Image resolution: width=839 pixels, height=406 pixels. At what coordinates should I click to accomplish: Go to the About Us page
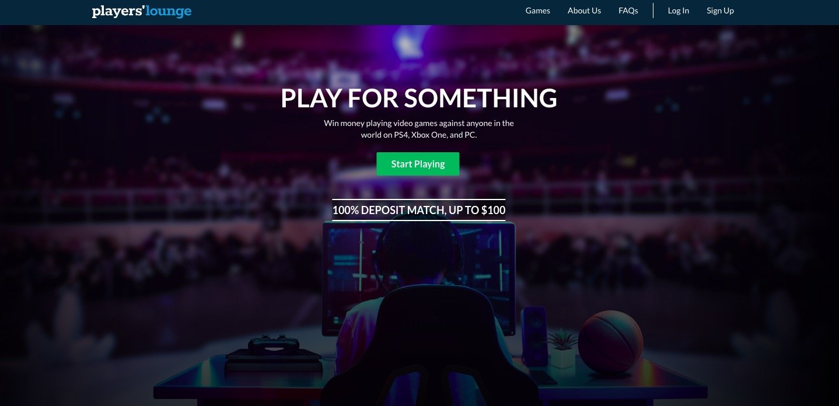click(584, 10)
